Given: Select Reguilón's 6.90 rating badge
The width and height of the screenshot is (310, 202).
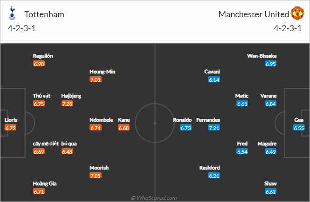Looking at the screenshot, I should [x=39, y=64].
